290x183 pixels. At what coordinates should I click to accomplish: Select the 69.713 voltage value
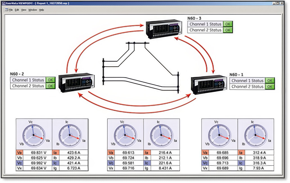[223, 163]
